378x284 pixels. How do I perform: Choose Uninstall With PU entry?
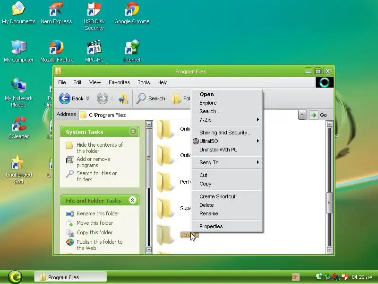click(228, 150)
